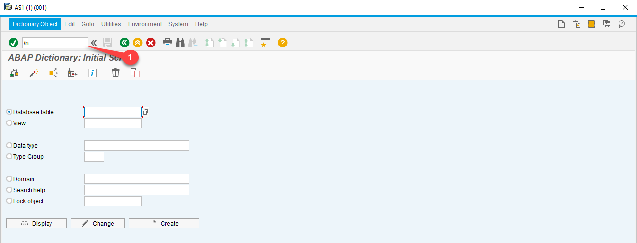Screen dimensions: 637x243
Task: Open the Utilities menu
Action: pyautogui.click(x=111, y=24)
